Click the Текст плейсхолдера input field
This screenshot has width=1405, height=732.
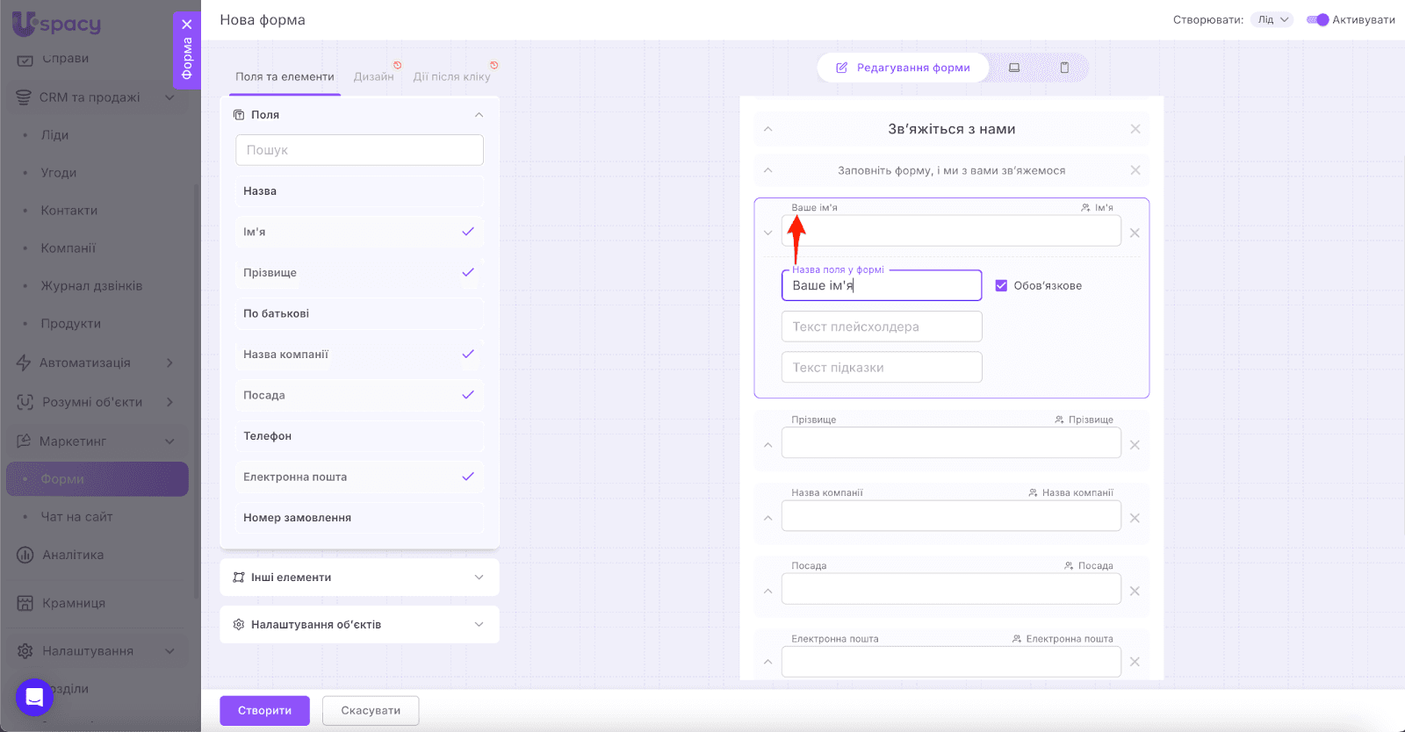882,327
